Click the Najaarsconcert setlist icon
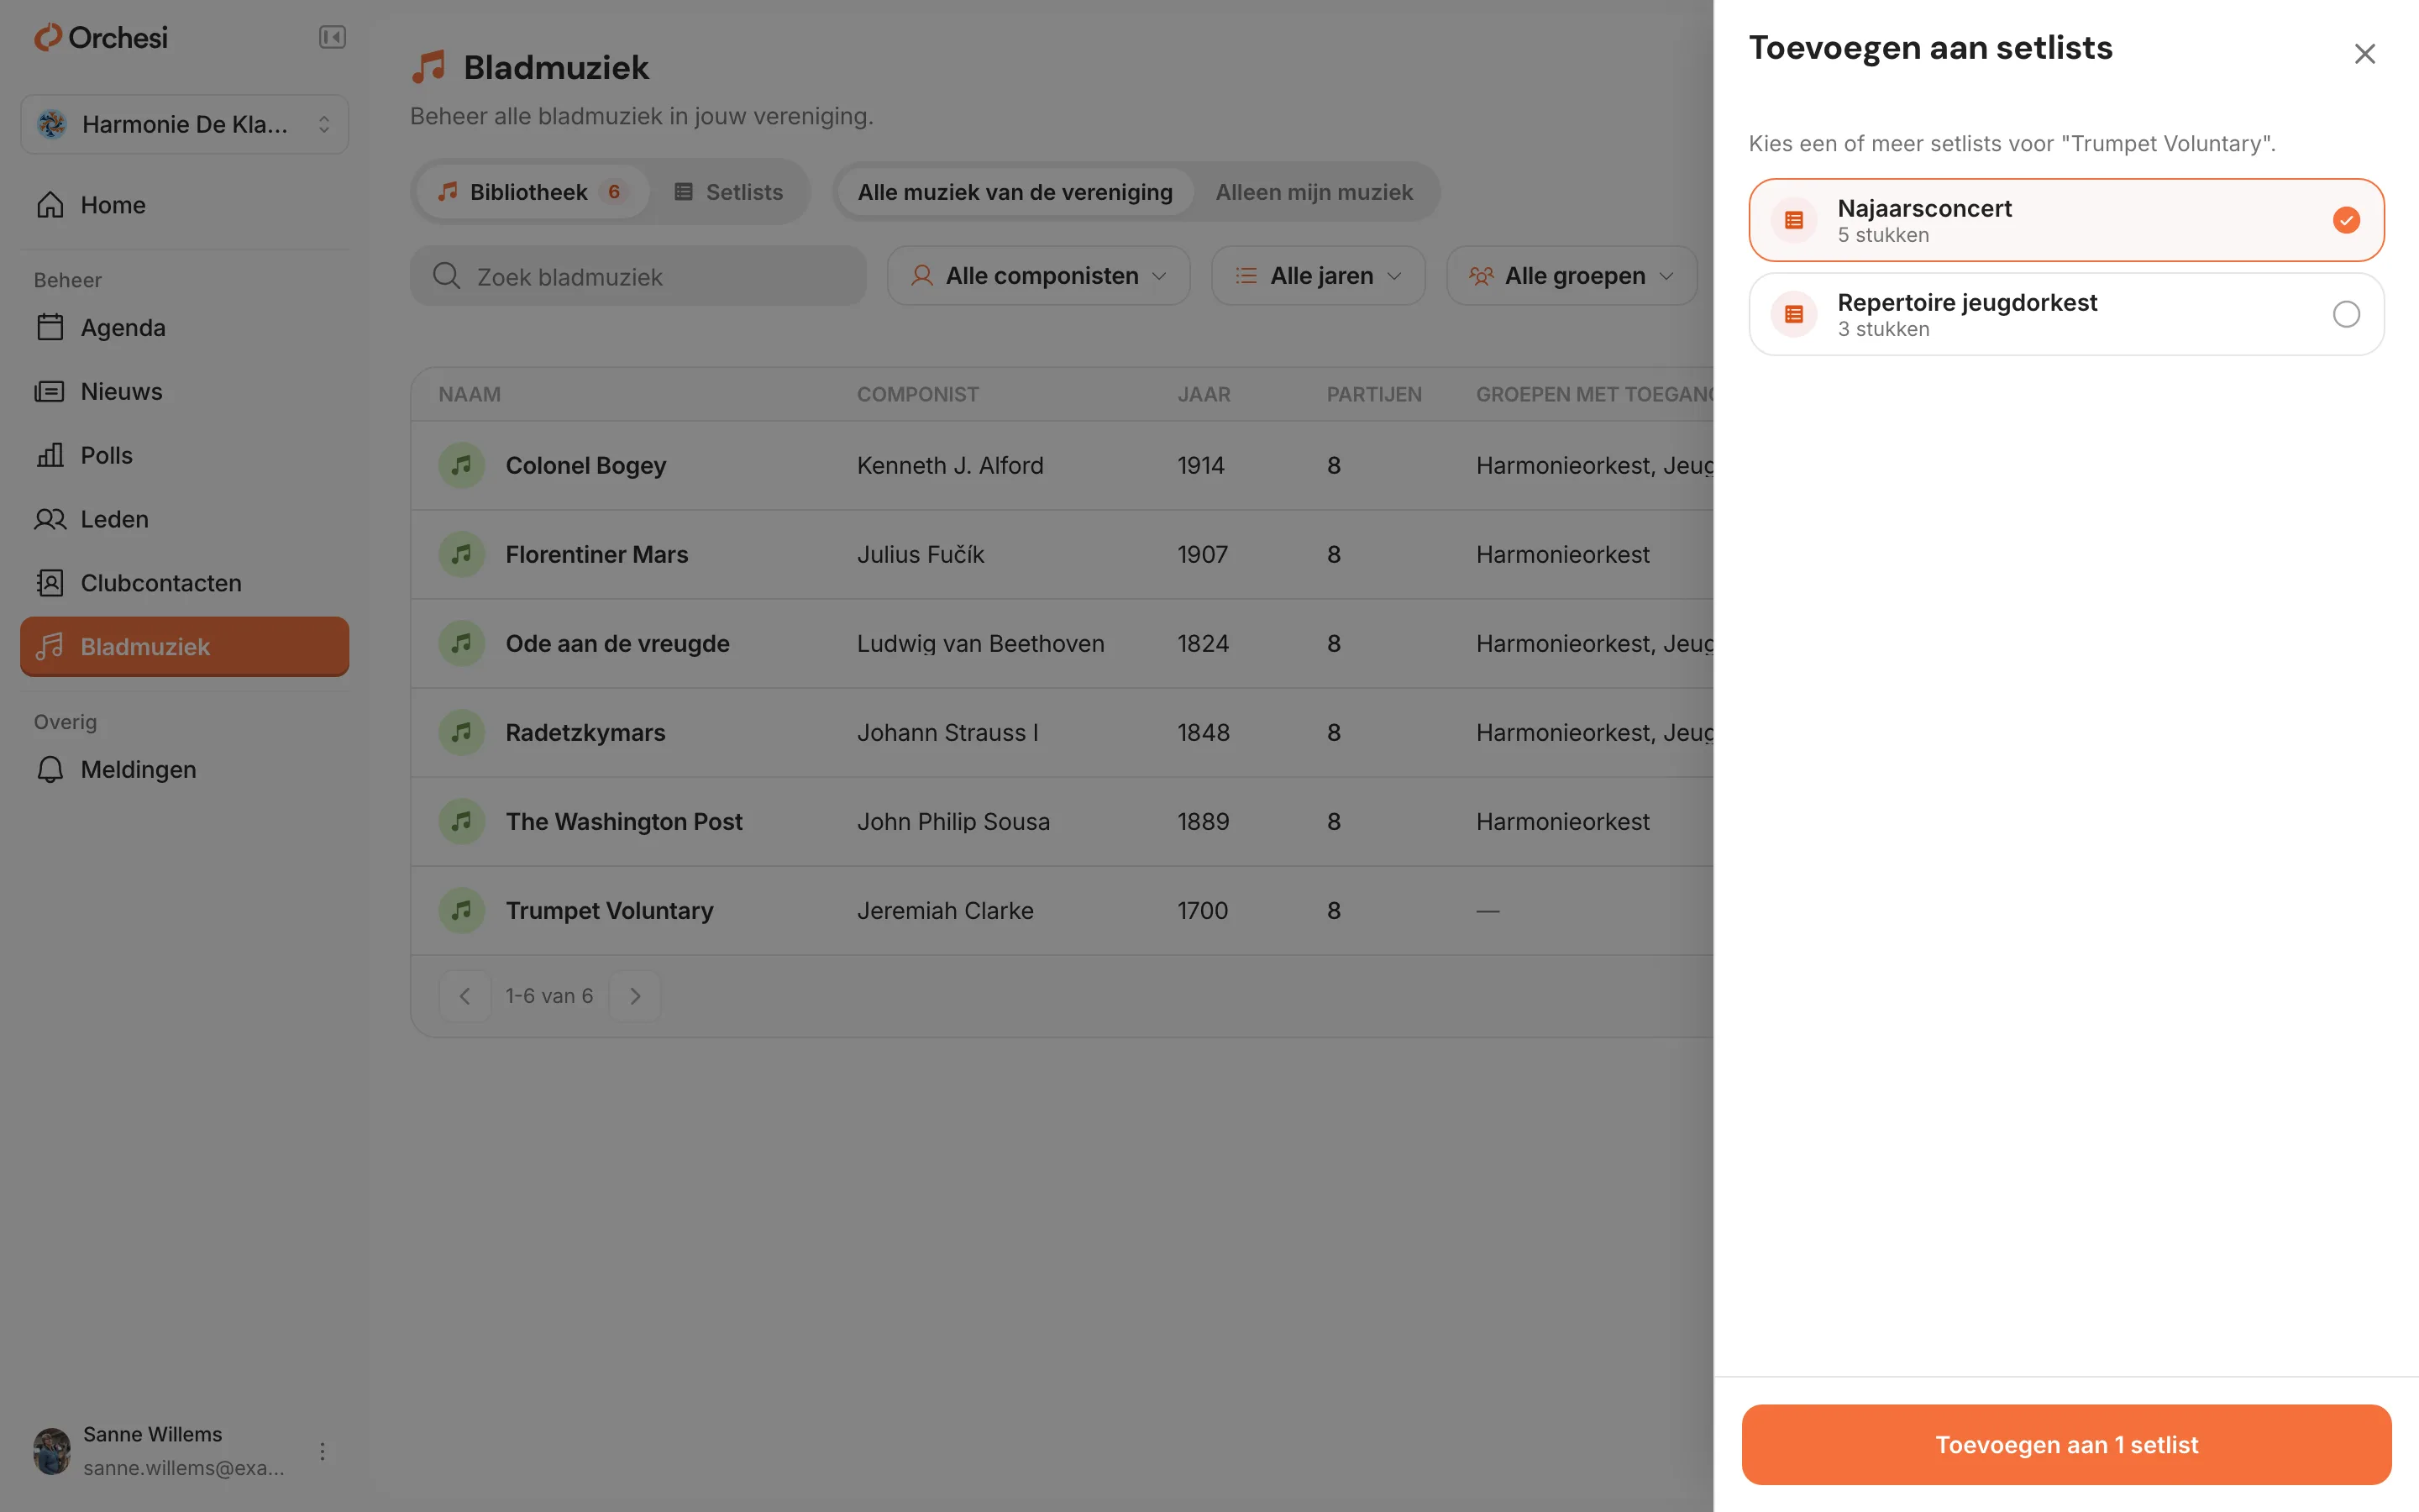Viewport: 2419px width, 1512px height. coord(1794,220)
